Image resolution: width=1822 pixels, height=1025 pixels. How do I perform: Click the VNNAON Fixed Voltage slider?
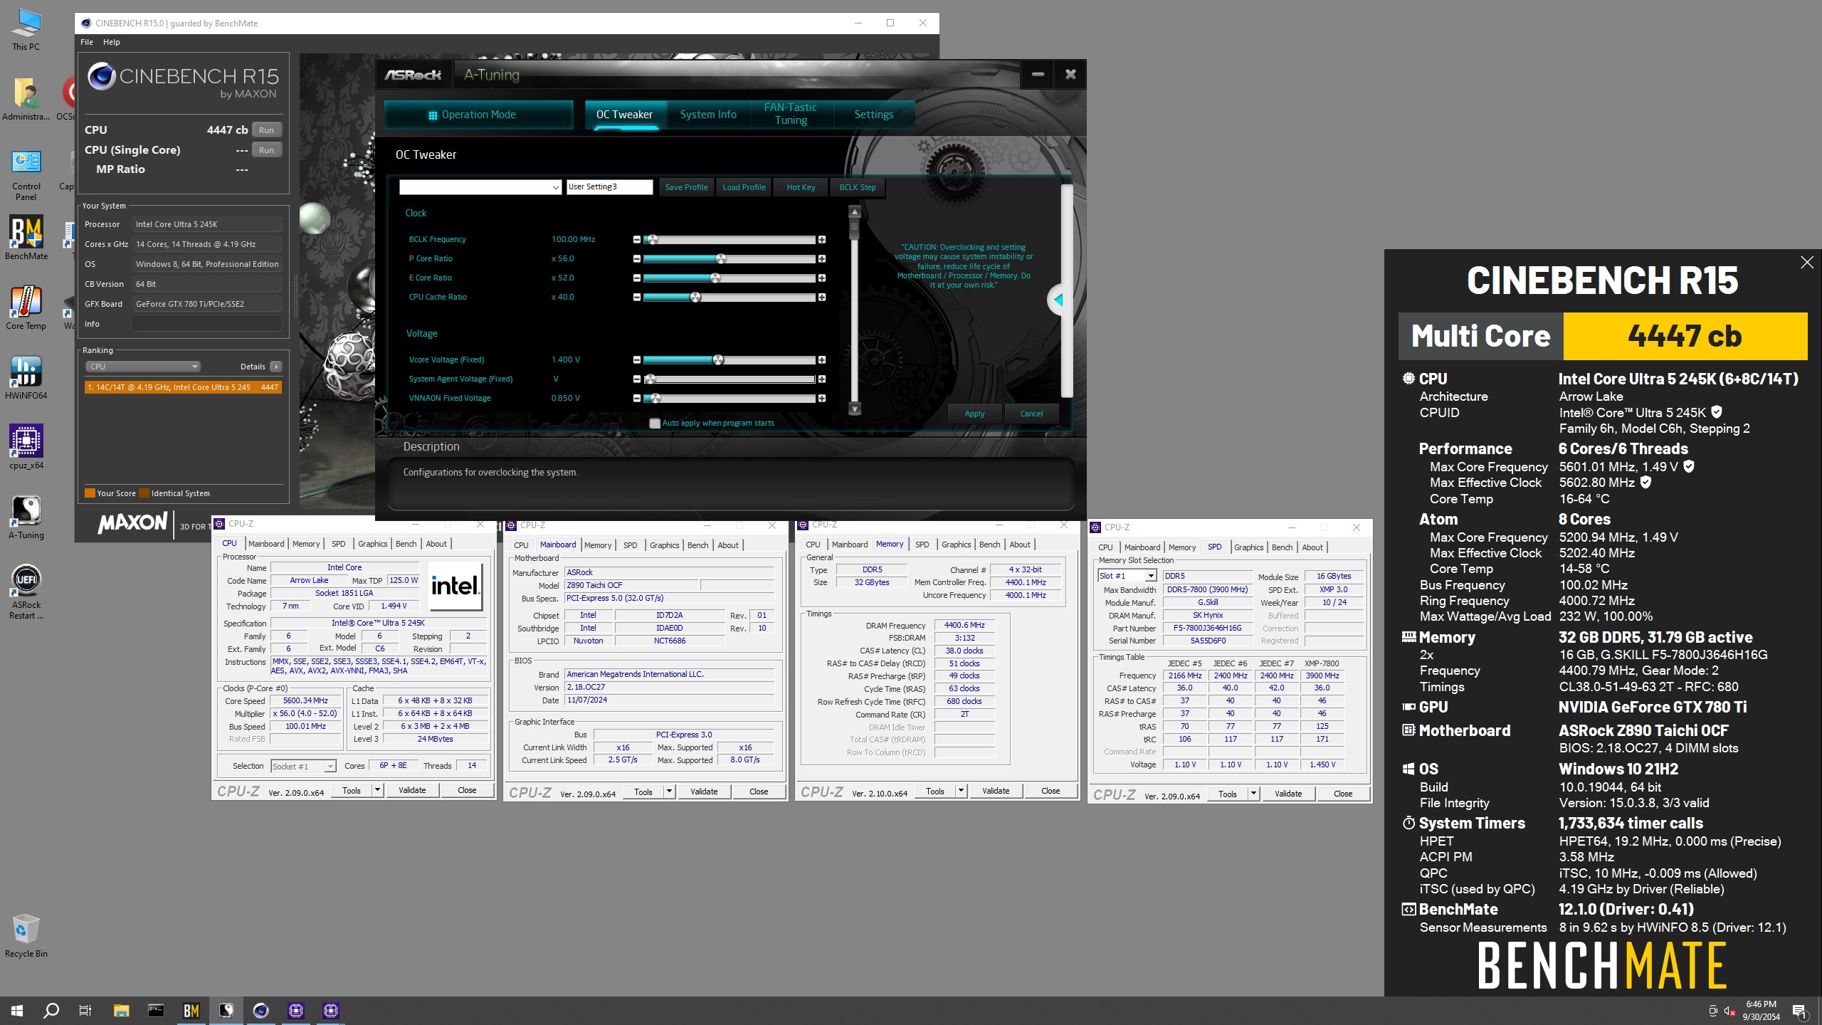730,399
